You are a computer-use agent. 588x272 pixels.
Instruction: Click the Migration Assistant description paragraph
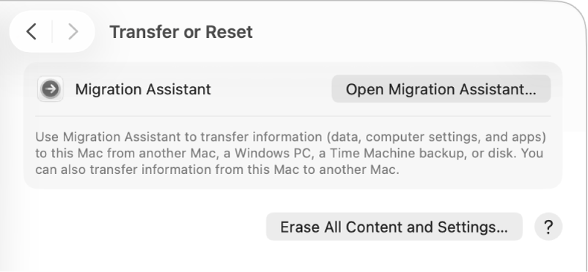tap(290, 154)
